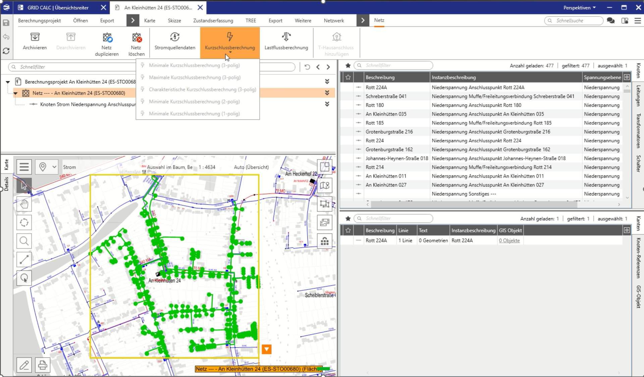
Task: Start Lastflussberechnung
Action: [286, 37]
